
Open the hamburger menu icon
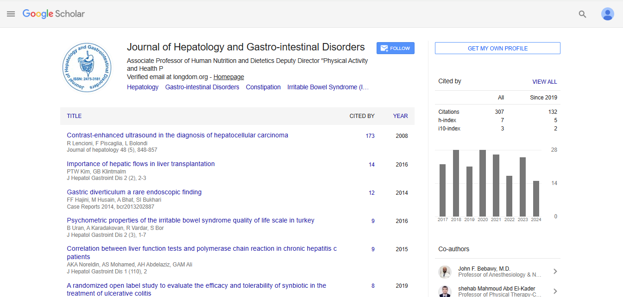pos(11,14)
